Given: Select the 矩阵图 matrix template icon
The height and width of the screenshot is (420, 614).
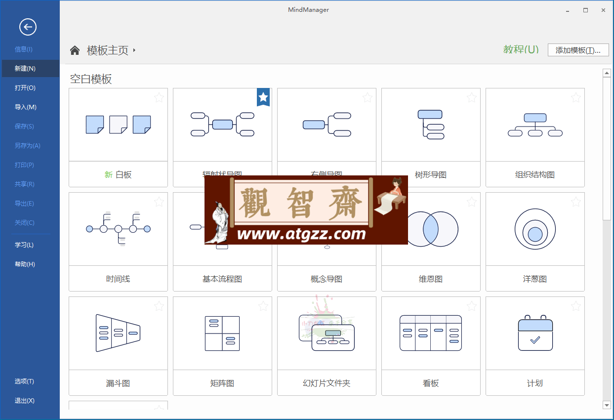Looking at the screenshot, I should click(222, 334).
